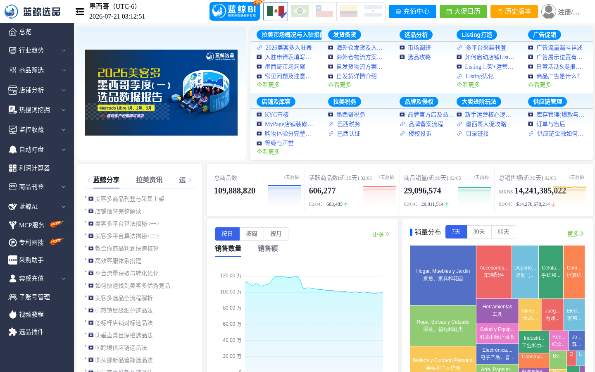Open the 总商品数 7天趋势 sparkline

point(285,194)
